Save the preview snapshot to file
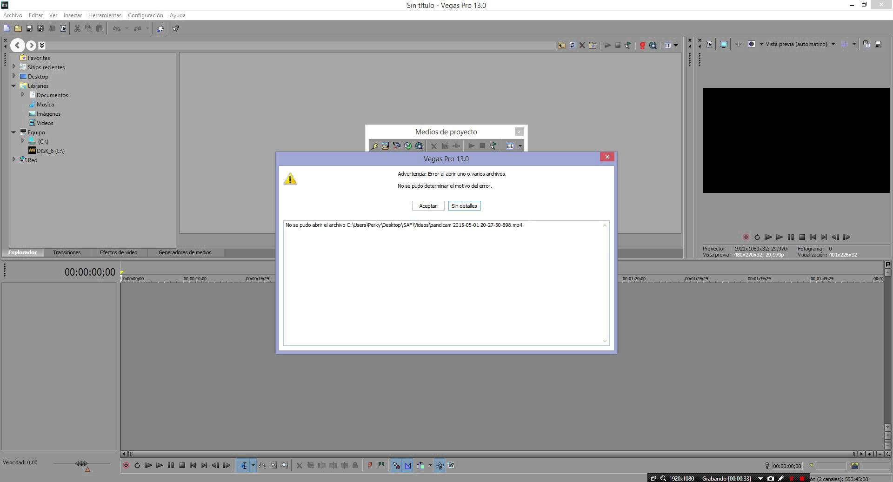The image size is (893, 482). point(878,44)
